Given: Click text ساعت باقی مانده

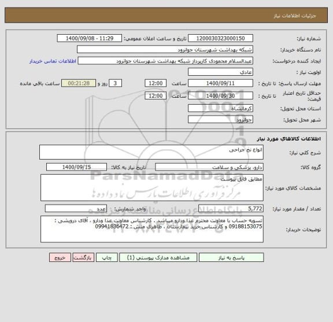Looking at the screenshot, I should tap(40, 83).
